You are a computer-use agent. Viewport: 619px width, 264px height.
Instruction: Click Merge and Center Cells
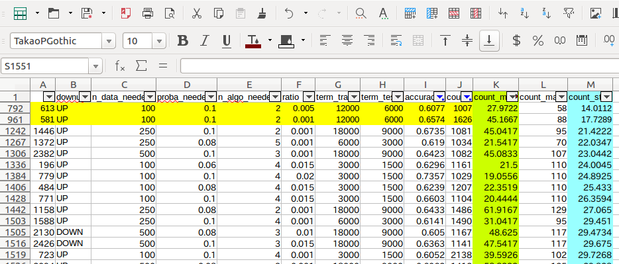418,40
